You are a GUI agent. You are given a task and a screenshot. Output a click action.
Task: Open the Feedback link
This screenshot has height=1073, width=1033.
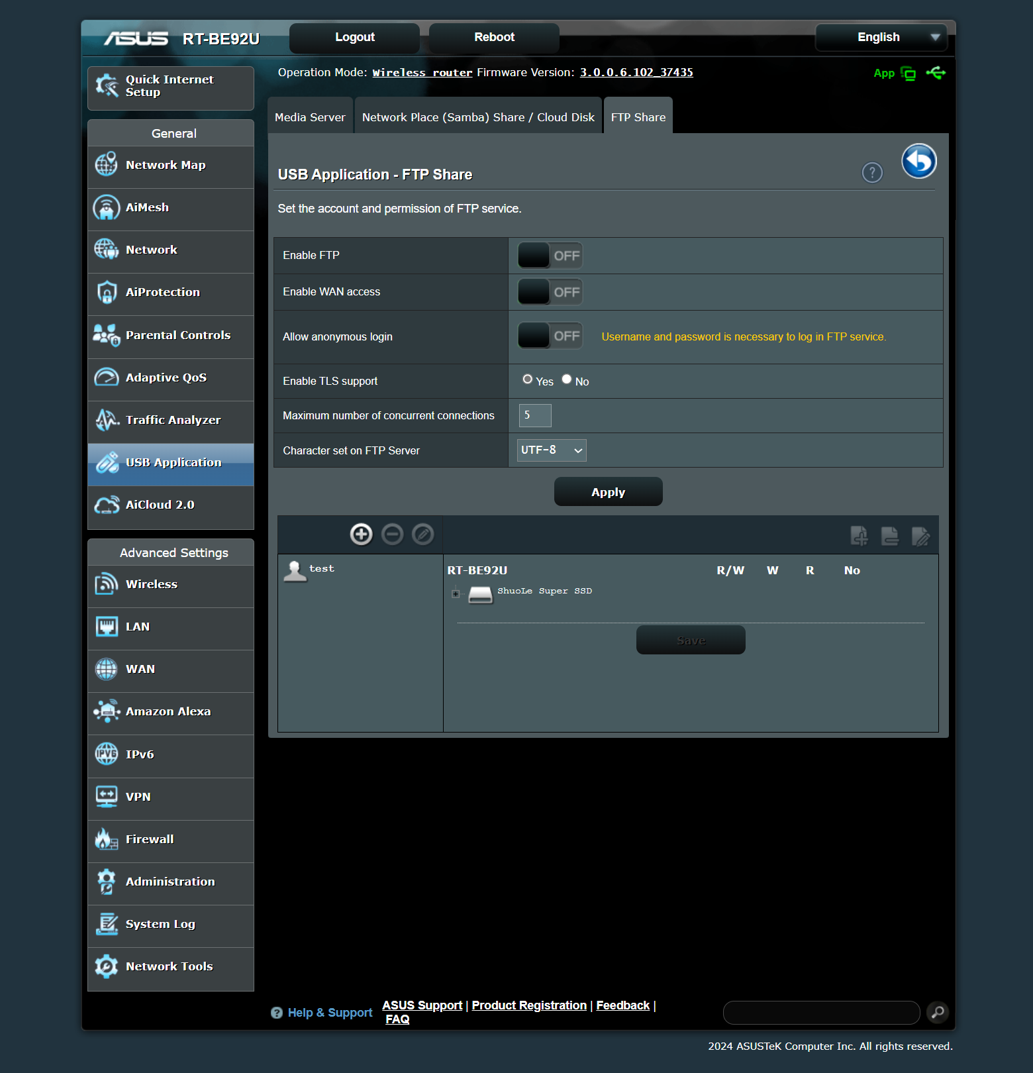point(622,1005)
